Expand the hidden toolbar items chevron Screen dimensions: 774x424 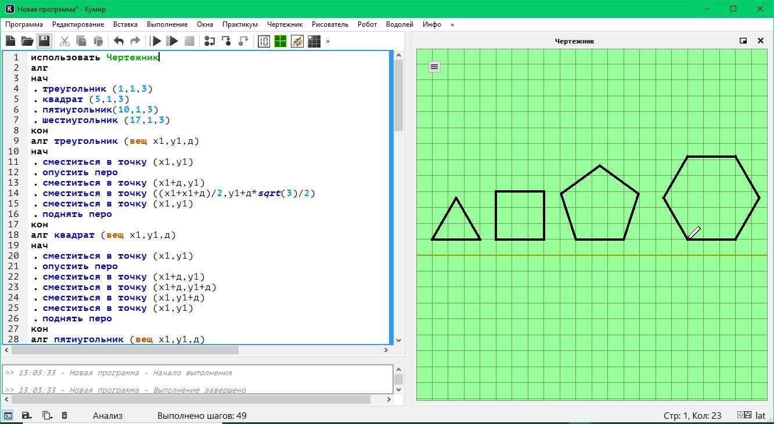click(328, 41)
